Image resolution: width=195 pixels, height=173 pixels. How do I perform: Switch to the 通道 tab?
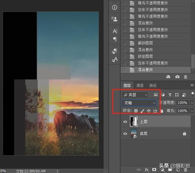tap(140, 86)
